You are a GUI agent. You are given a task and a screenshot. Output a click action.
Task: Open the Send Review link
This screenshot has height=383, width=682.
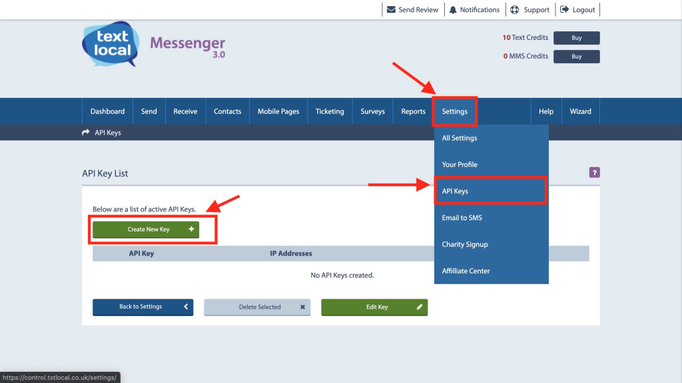tap(413, 9)
